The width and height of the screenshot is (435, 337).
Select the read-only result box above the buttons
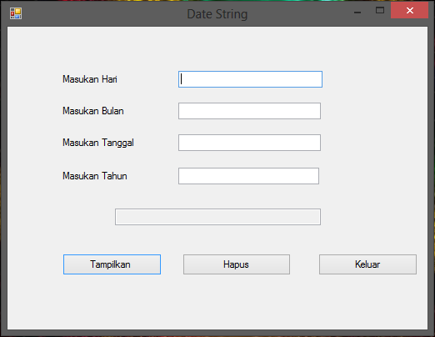tap(217, 217)
